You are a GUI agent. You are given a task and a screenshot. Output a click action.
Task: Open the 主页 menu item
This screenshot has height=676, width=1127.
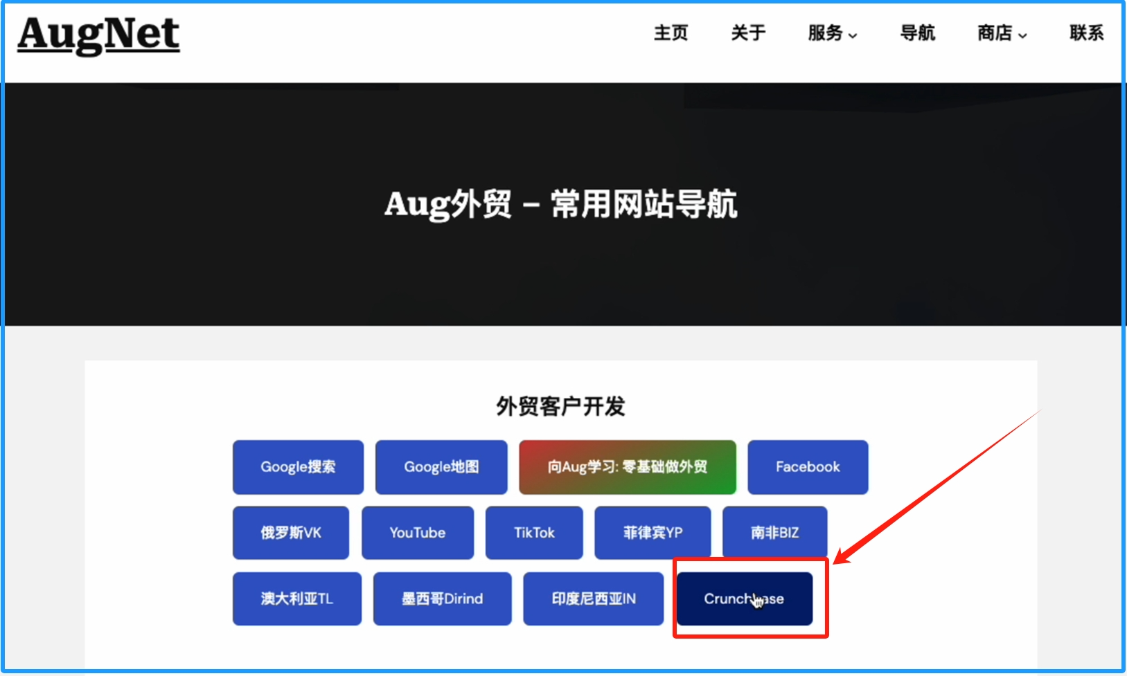tap(671, 33)
